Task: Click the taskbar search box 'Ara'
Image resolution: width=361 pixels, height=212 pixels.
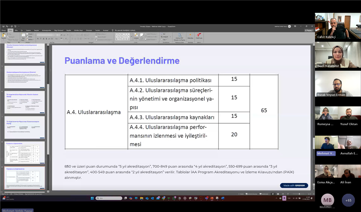Action: point(109,198)
